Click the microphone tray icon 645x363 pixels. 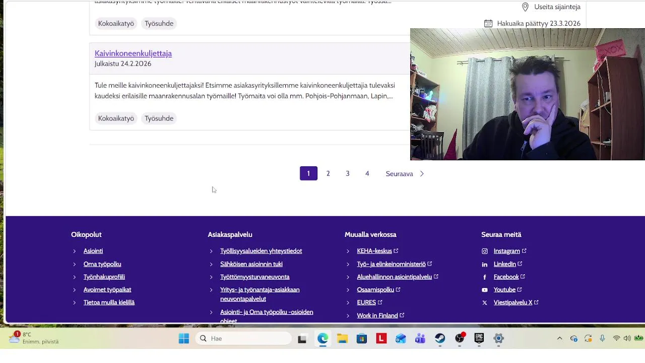point(602,338)
